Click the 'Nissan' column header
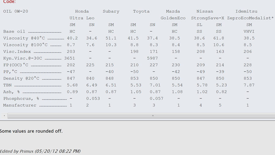Viewport: 275px width, 155px height. pos(205,11)
